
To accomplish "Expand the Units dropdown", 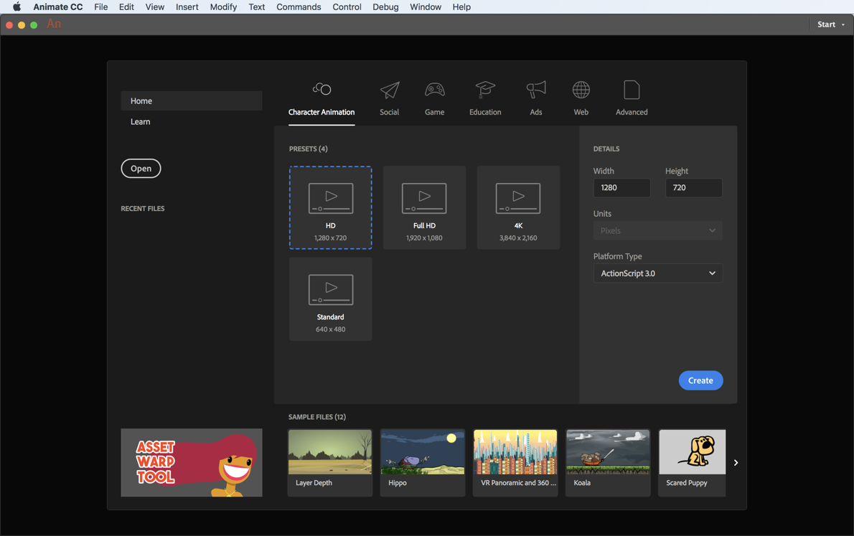I will pos(657,230).
